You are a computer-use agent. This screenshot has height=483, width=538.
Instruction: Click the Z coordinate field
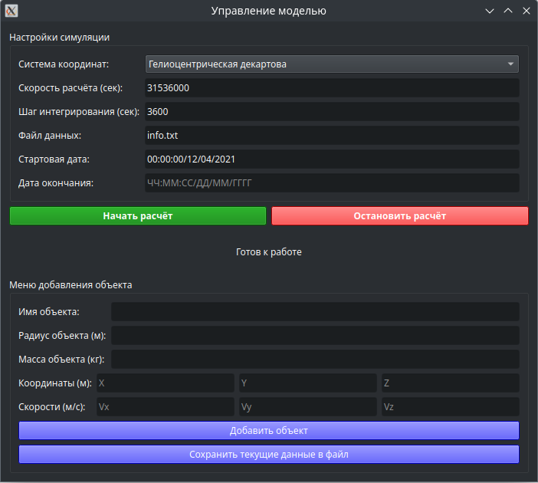pos(451,383)
